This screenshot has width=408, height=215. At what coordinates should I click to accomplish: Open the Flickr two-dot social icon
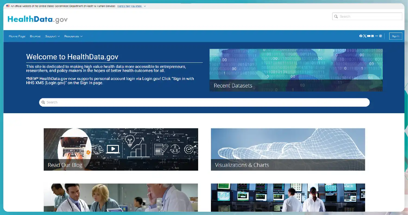[377, 36]
